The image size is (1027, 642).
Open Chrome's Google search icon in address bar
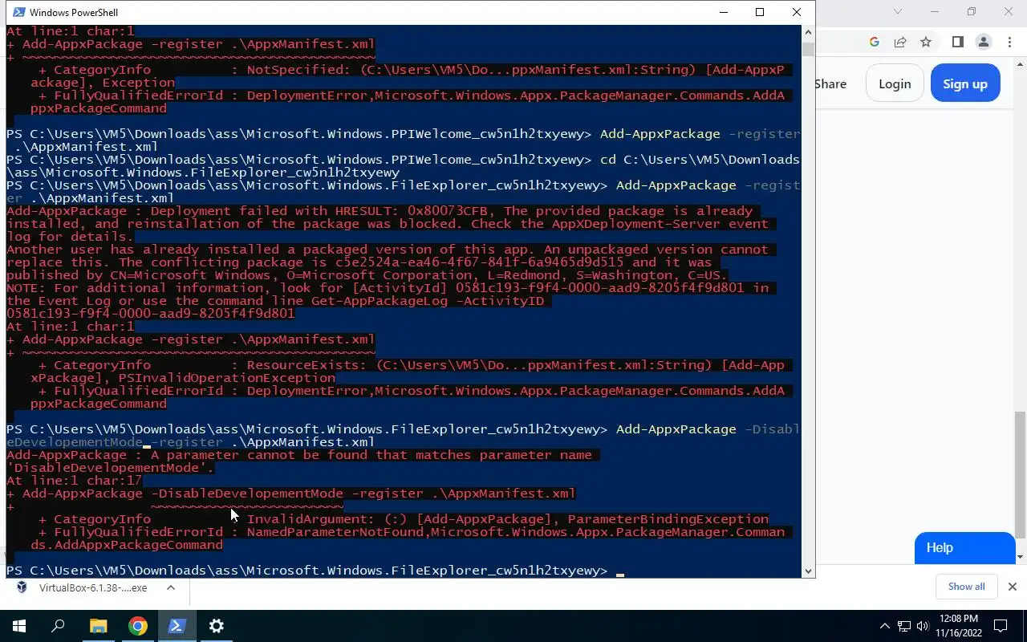875,42
